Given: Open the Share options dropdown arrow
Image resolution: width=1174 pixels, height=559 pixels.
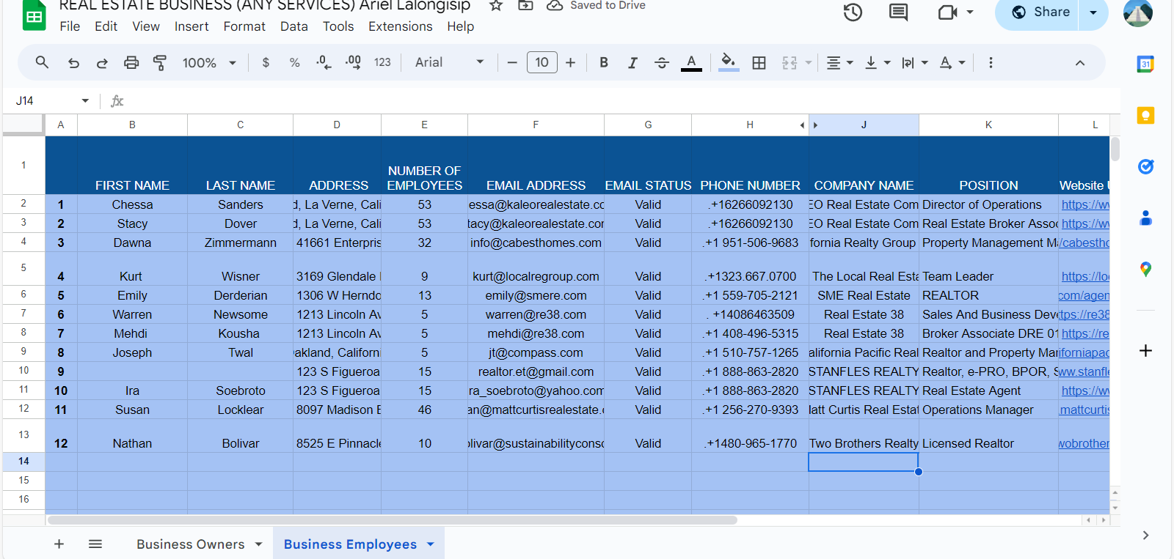Looking at the screenshot, I should point(1093,12).
